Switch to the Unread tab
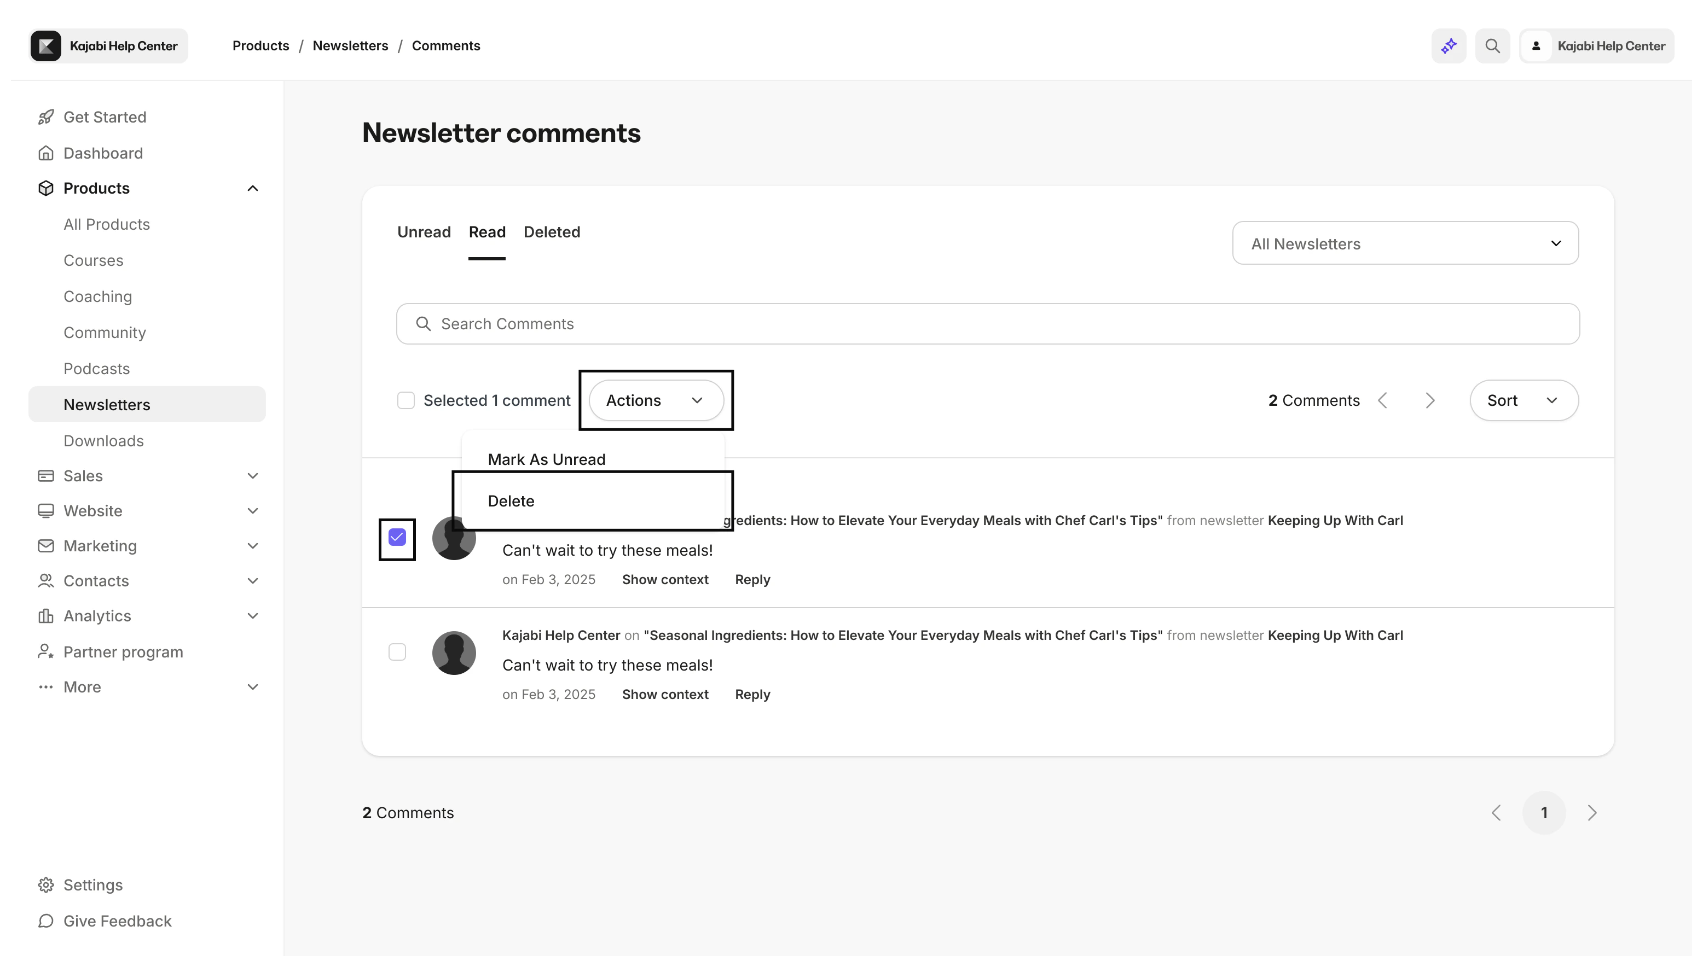The height and width of the screenshot is (967, 1703). pos(423,232)
